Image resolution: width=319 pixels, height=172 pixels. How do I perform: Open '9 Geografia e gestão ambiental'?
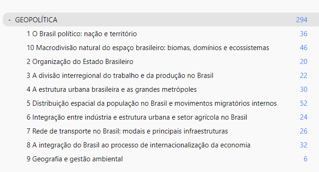(75, 159)
